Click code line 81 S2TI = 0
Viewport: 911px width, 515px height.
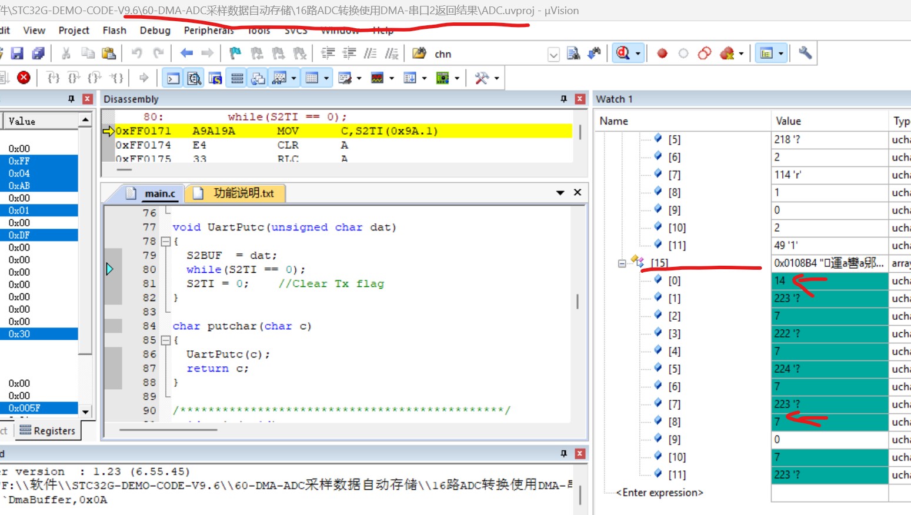(x=285, y=283)
